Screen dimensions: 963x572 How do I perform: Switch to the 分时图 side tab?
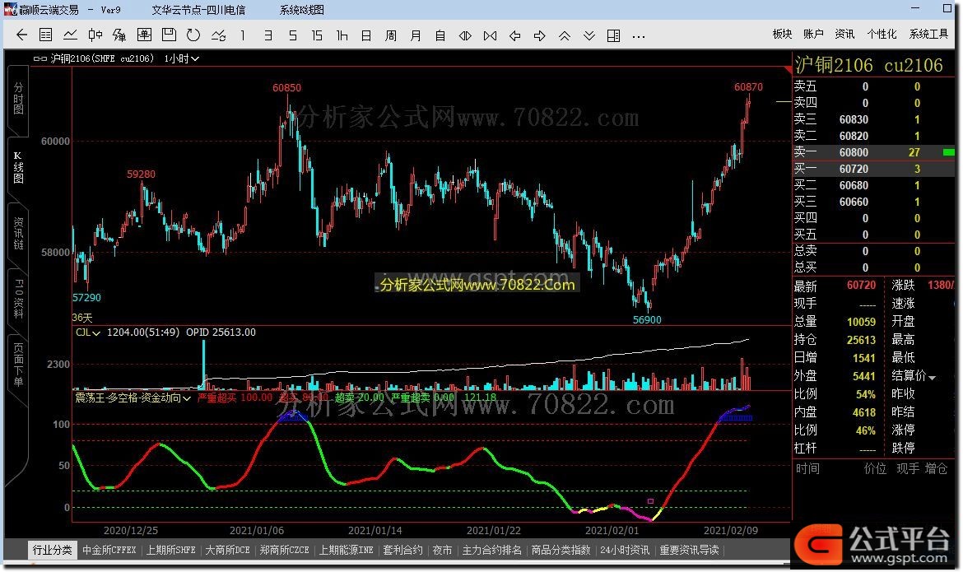click(x=18, y=98)
